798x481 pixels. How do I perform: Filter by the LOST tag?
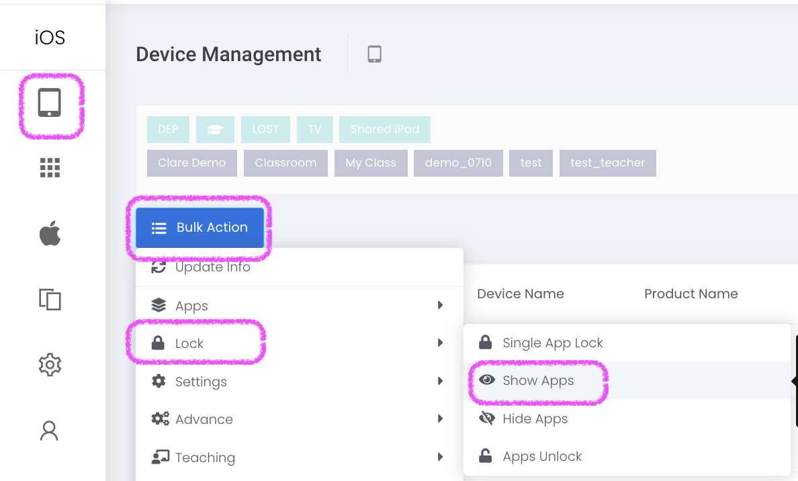[x=265, y=129]
